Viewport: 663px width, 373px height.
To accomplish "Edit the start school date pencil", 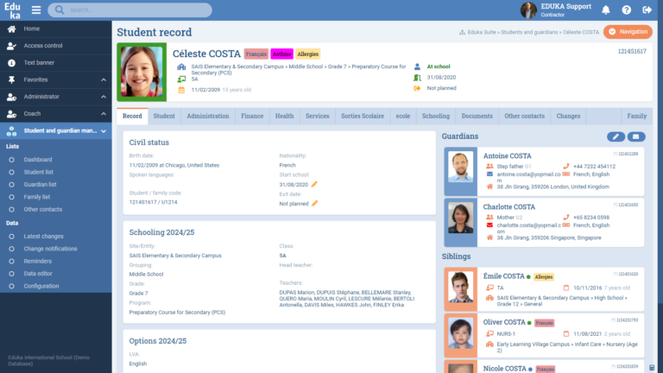I will pyautogui.click(x=315, y=184).
